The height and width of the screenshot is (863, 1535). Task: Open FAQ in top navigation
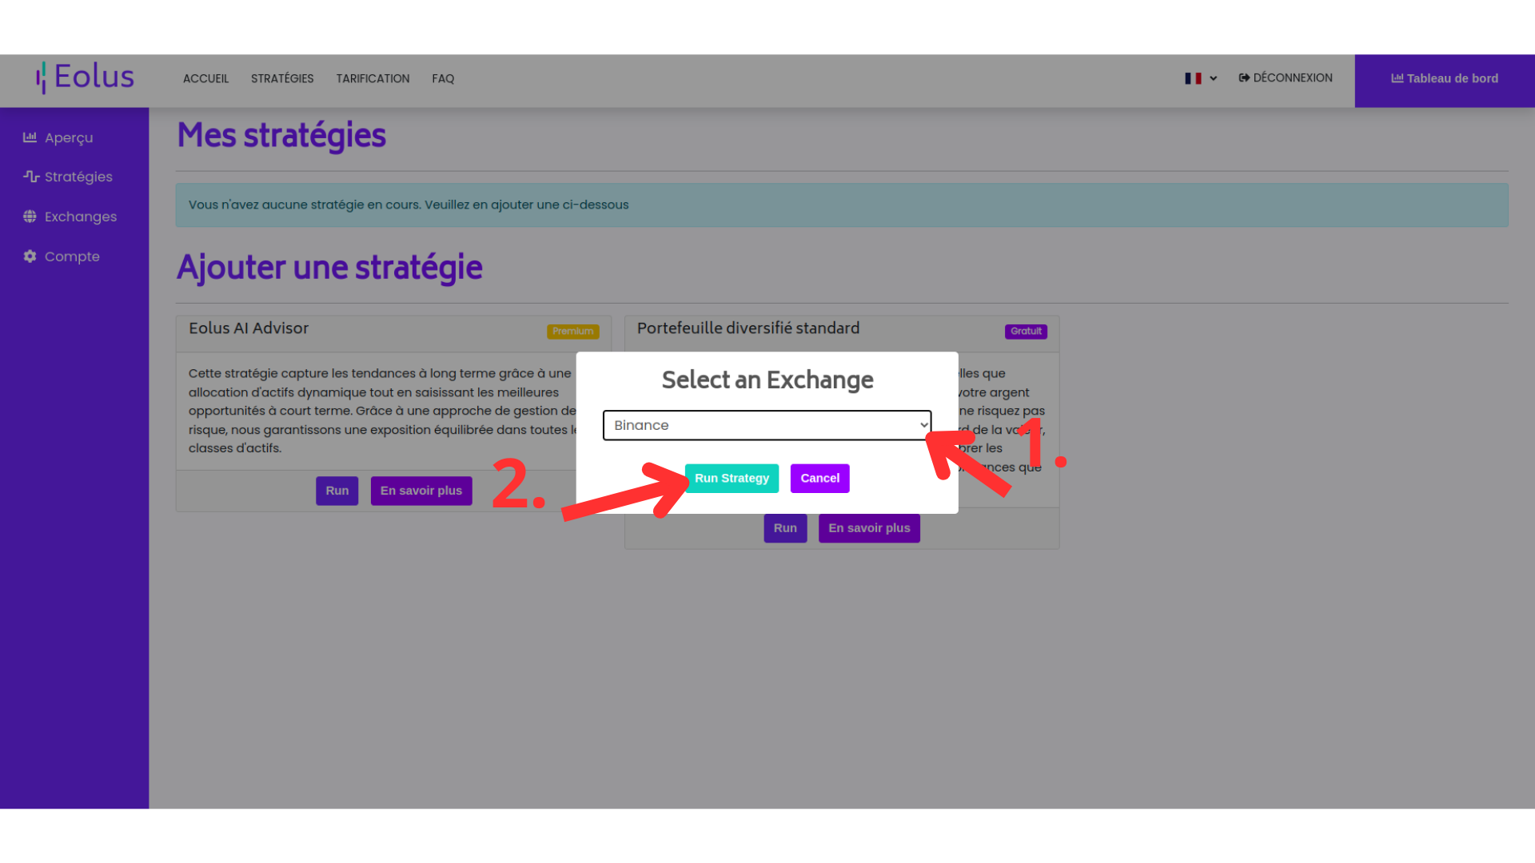click(443, 78)
